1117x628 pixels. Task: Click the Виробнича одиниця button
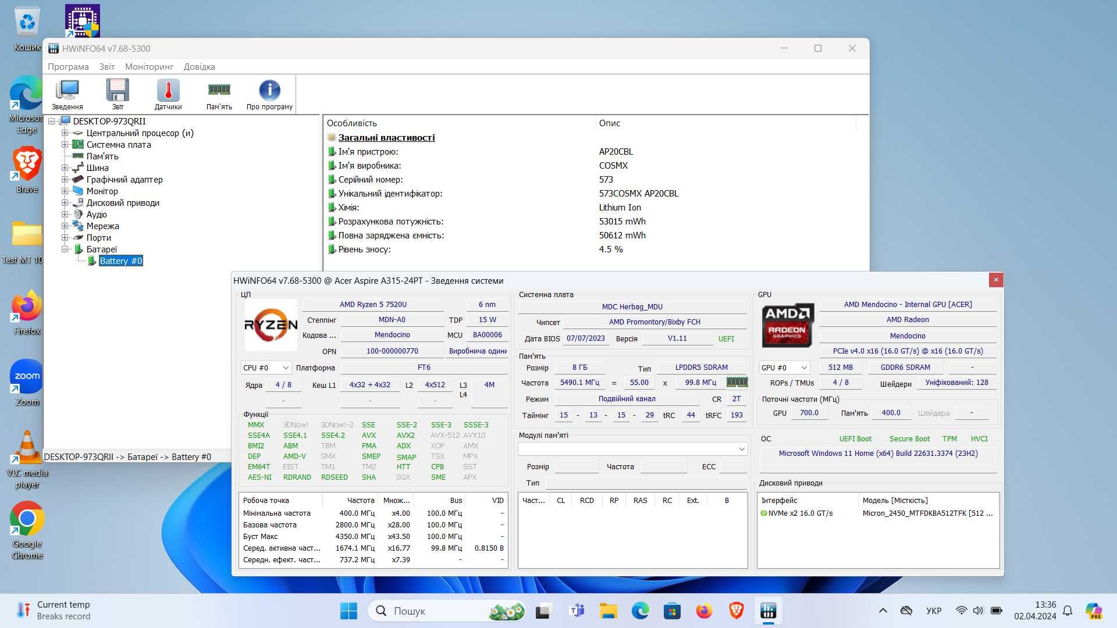[478, 351]
